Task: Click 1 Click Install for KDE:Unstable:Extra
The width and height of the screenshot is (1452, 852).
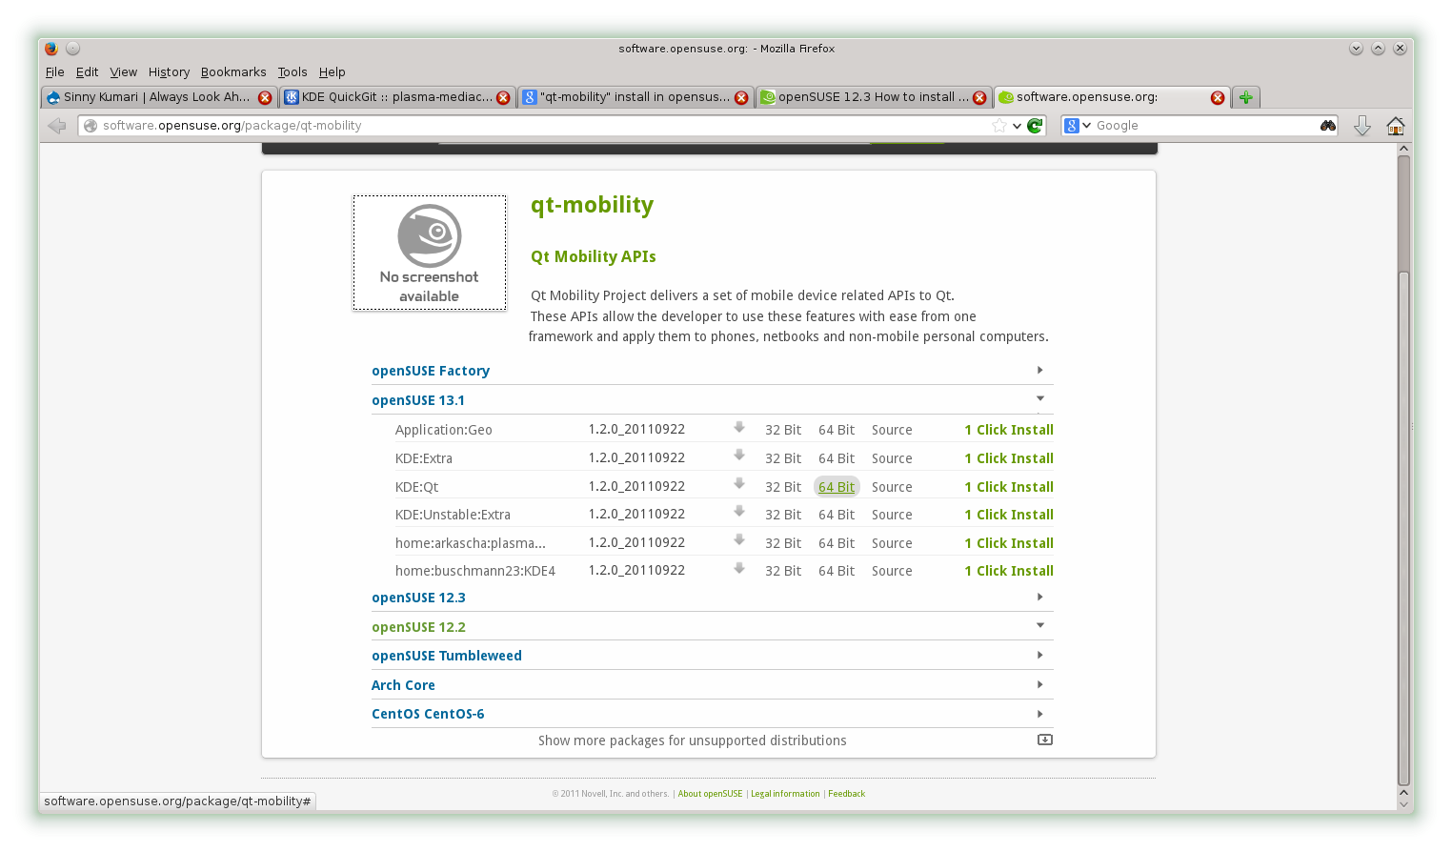Action: [x=1009, y=515]
